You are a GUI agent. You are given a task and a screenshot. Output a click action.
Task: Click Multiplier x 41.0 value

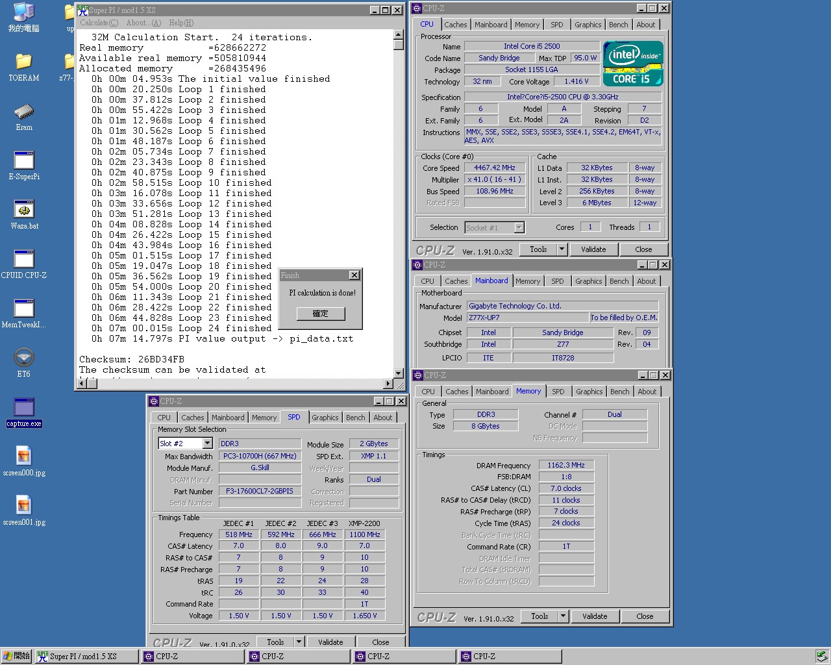[495, 179]
